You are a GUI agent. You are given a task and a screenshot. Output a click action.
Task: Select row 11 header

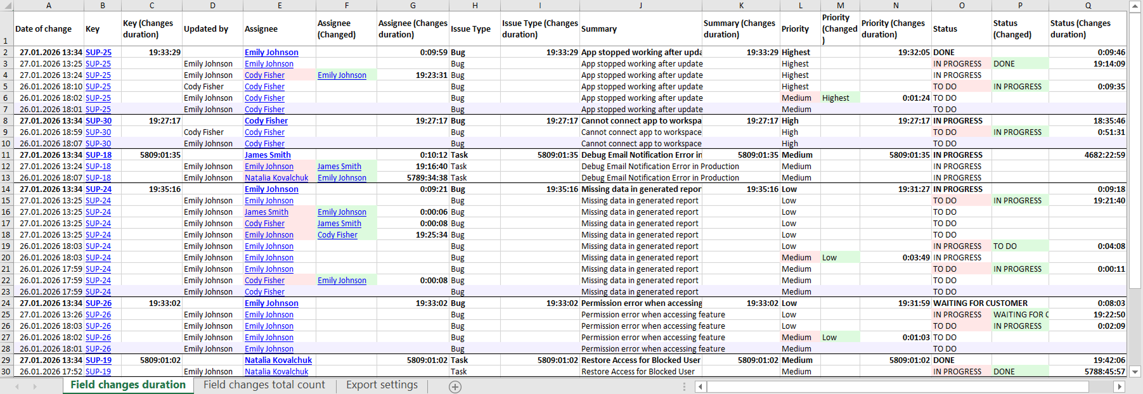[x=6, y=155]
